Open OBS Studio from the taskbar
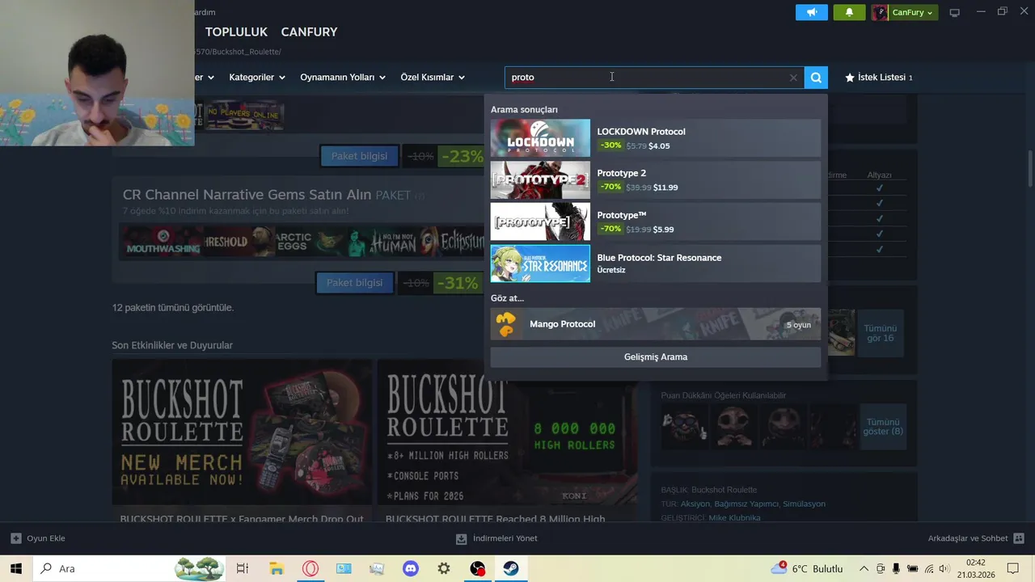Image resolution: width=1035 pixels, height=582 pixels. point(478,568)
